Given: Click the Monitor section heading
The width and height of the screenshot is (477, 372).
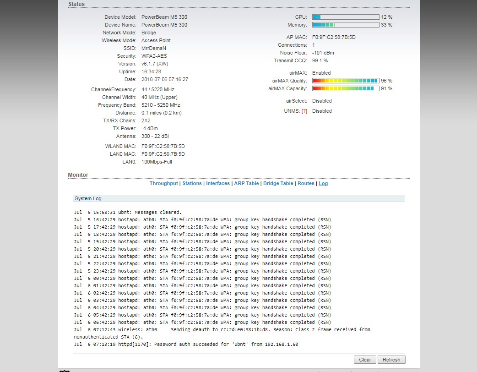Looking at the screenshot, I should [x=78, y=175].
